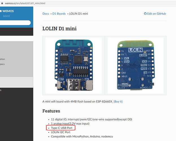Click the padlock icon in address bar

[x=2, y=3]
